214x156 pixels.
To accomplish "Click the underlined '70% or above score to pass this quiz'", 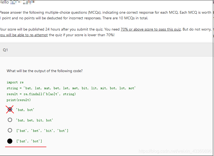I will pos(151,29).
